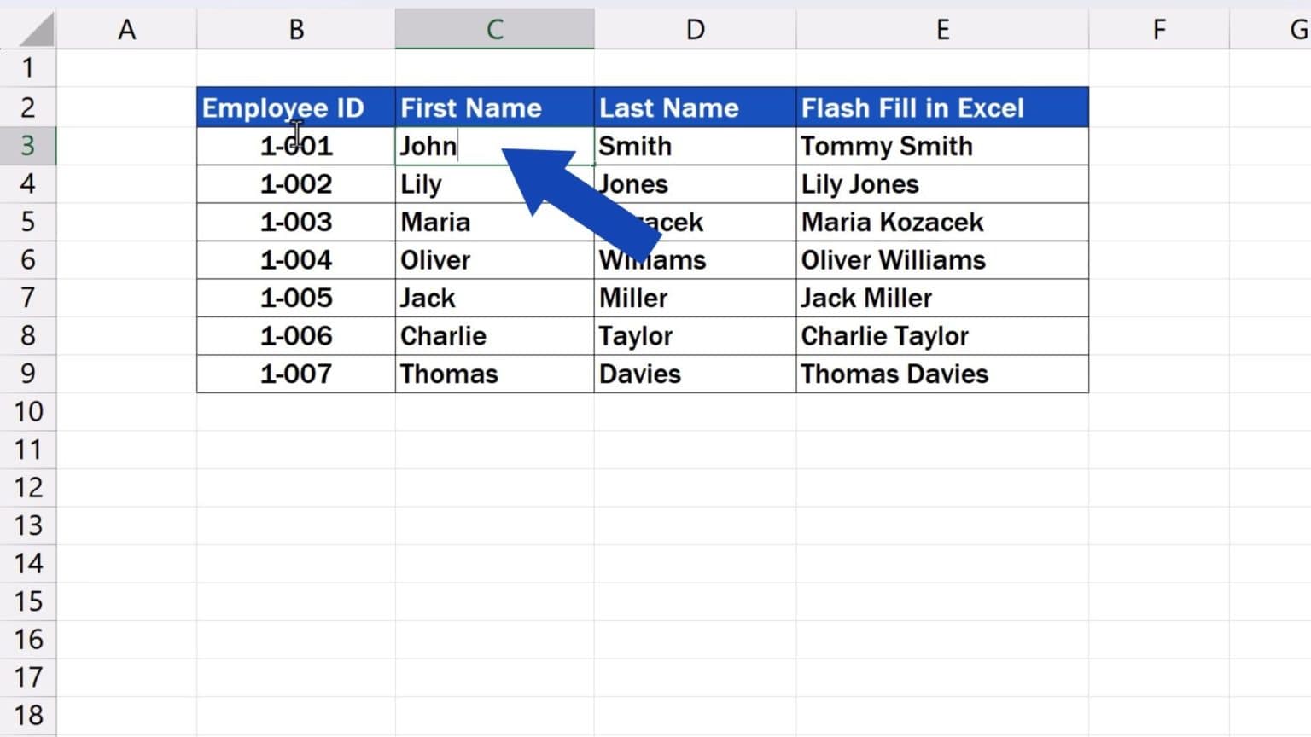This screenshot has height=737, width=1311.
Task: Click the Miller cell
Action: (x=695, y=298)
